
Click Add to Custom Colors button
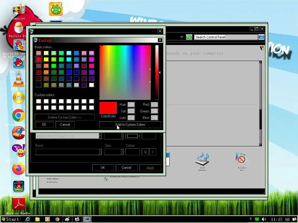coord(130,125)
